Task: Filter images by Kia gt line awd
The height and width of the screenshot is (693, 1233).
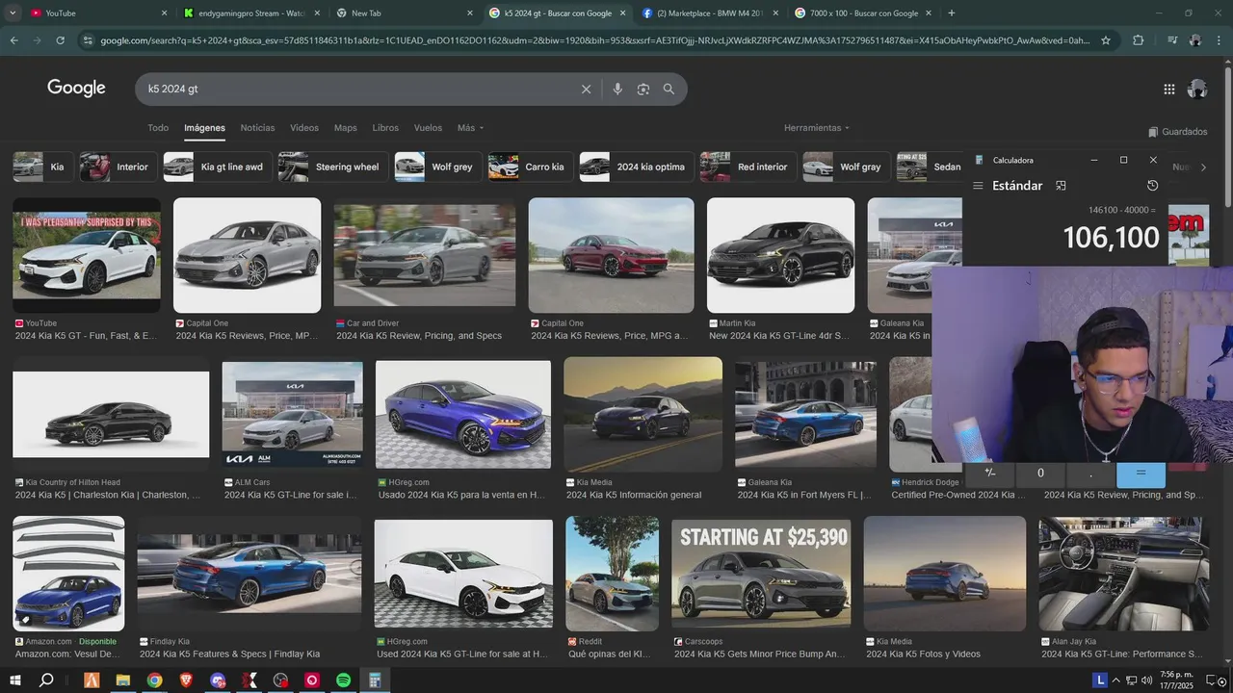Action: [217, 167]
